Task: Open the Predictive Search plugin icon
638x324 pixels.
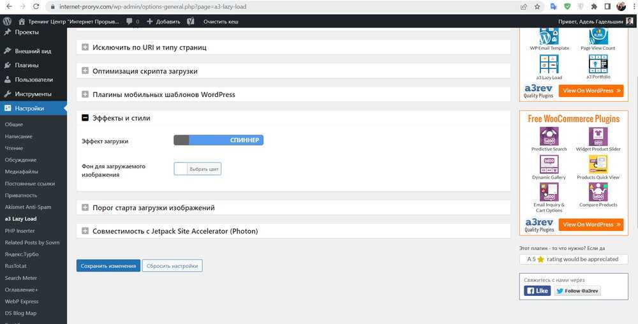Action: pos(549,136)
